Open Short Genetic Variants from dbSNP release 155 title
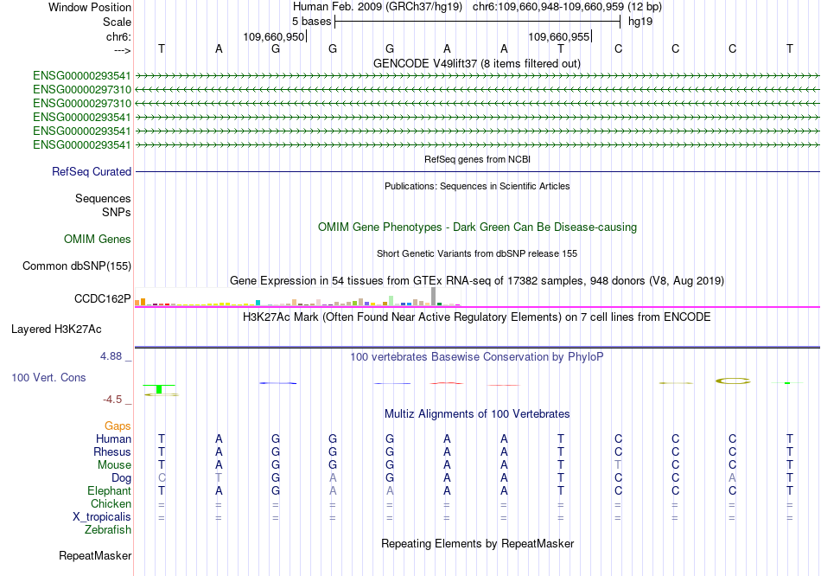 477,253
